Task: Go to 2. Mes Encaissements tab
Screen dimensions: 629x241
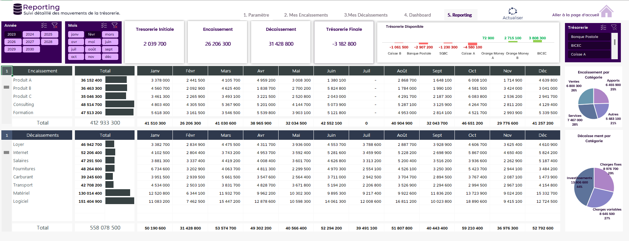Action: 306,15
